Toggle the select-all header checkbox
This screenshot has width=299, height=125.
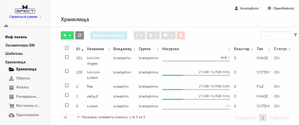tap(67, 48)
